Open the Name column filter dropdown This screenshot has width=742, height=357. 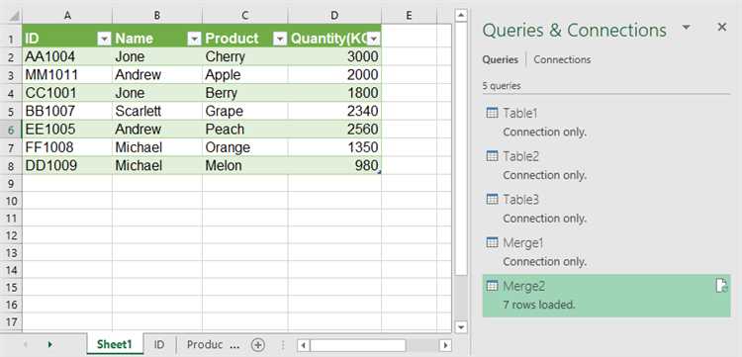pos(194,39)
